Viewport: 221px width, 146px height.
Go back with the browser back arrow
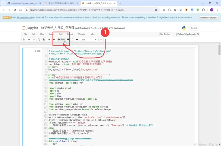click(x=4, y=10)
